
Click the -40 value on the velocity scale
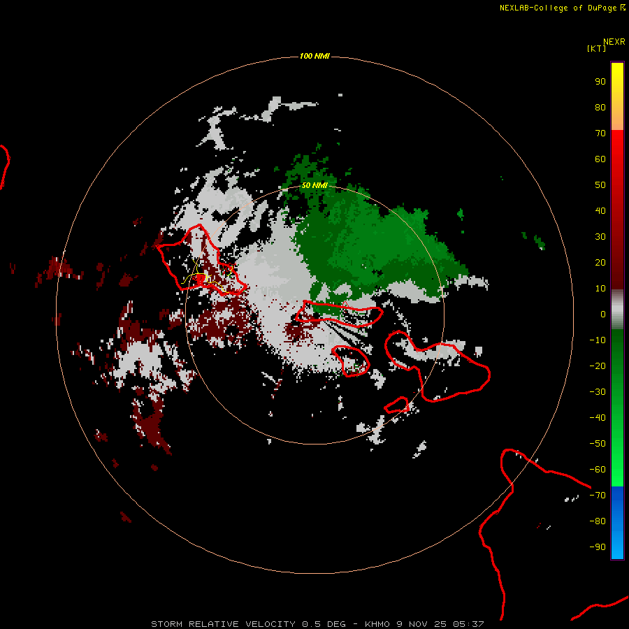(598, 418)
